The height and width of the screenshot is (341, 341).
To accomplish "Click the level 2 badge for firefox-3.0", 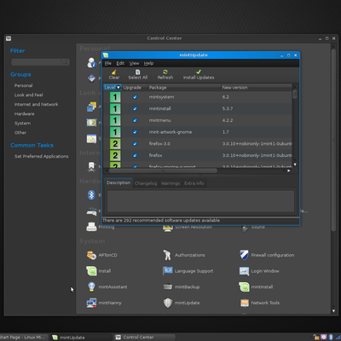I will [x=115, y=144].
